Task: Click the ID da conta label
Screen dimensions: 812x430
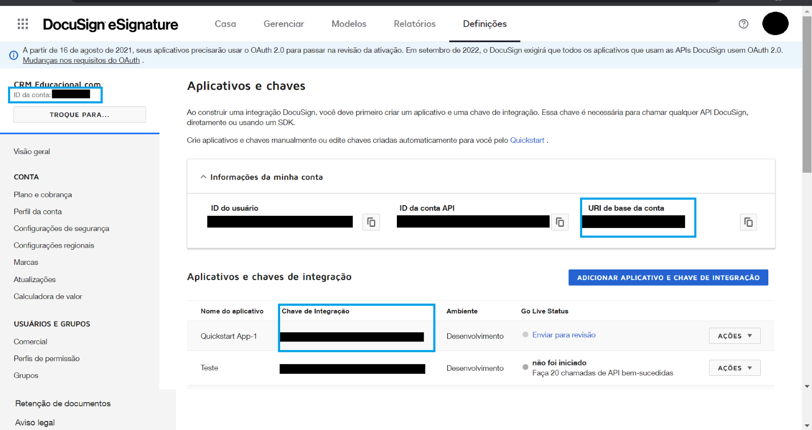Action: (32, 95)
